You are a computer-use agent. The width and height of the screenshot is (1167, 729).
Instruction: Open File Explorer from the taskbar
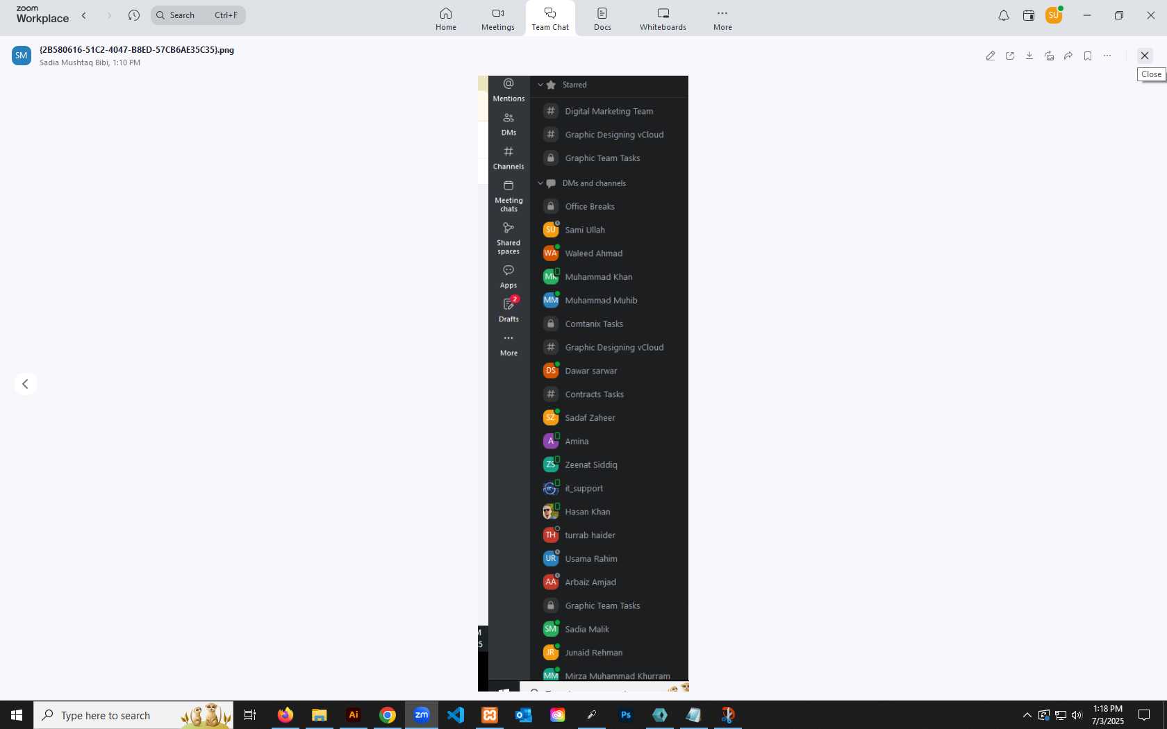tap(320, 715)
